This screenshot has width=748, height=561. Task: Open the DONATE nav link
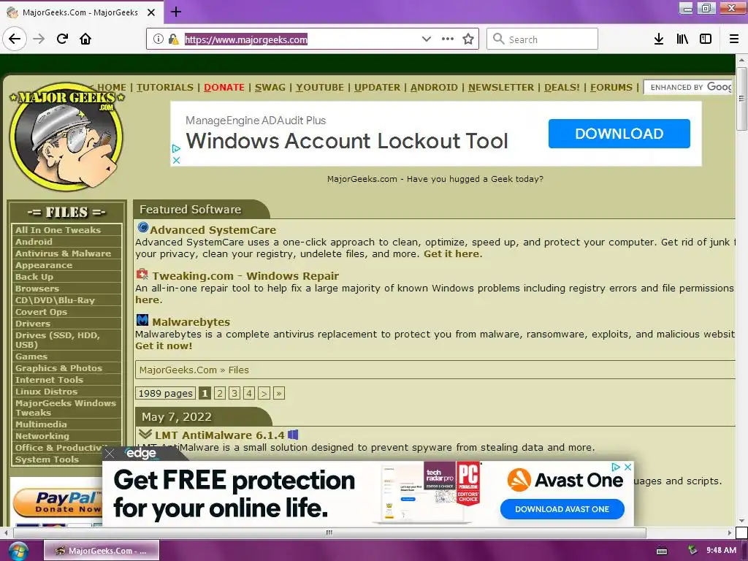click(224, 88)
